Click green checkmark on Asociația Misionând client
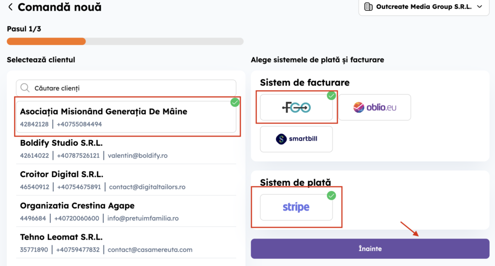This screenshot has height=266, width=495. pyautogui.click(x=235, y=102)
